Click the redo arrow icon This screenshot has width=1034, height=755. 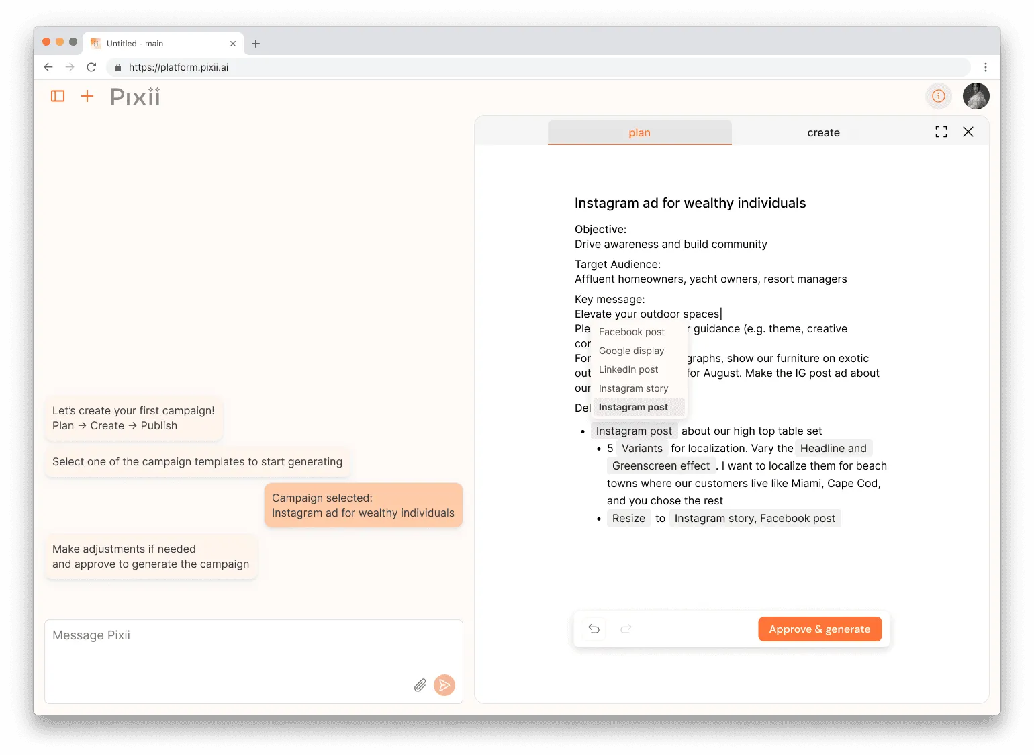coord(626,629)
